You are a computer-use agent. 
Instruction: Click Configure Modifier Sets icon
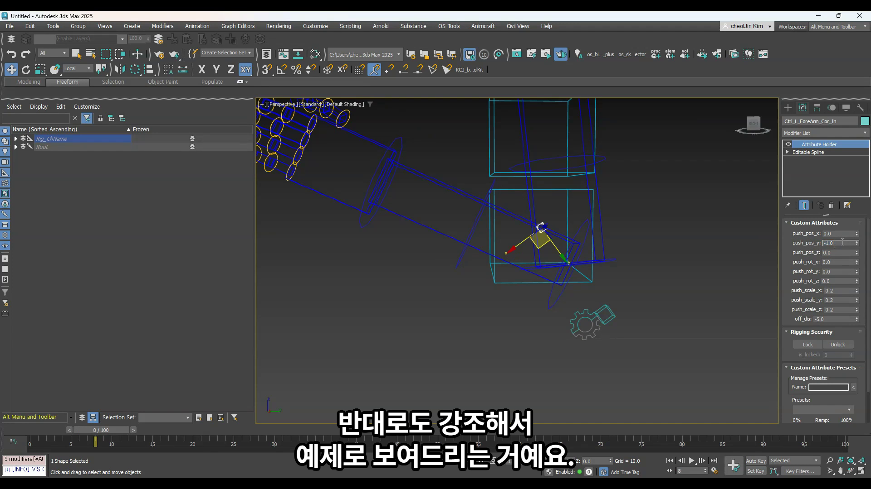coord(847,206)
